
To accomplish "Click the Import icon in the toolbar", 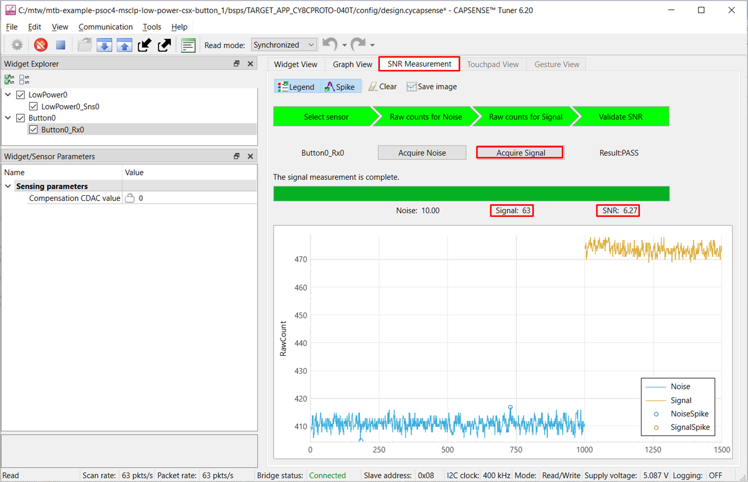I will [144, 45].
